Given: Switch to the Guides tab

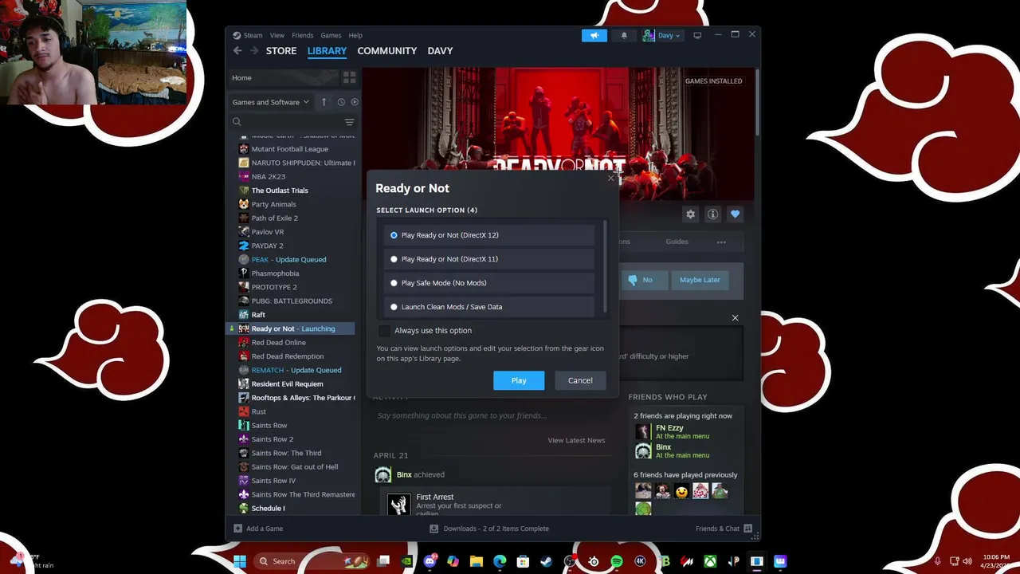Looking at the screenshot, I should pos(677,242).
